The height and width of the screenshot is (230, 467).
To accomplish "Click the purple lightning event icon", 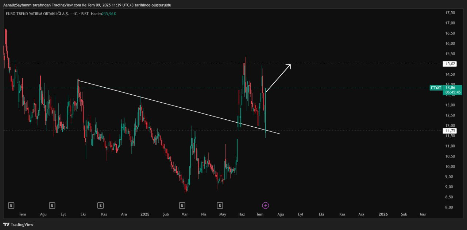I will click(x=266, y=206).
